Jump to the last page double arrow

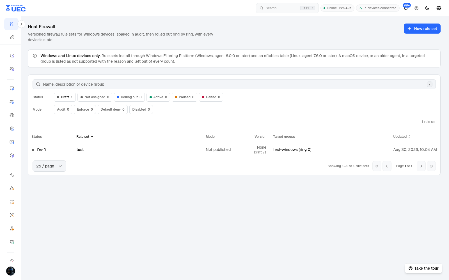point(431,166)
